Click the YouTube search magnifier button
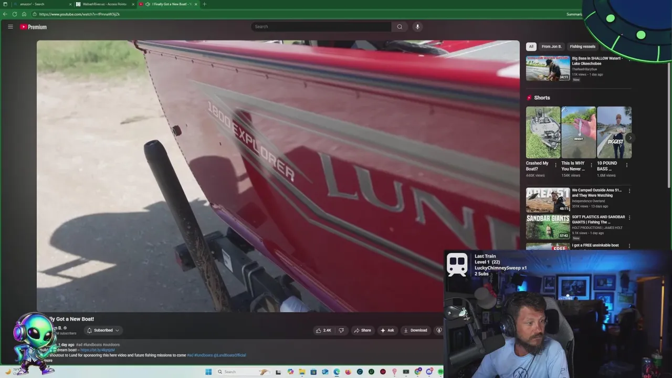This screenshot has height=378, width=672. pos(400,27)
